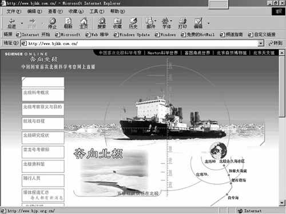Click the 转到 (Go) button
Image resolution: width=286 pixels, height=214 pixels.
coord(276,43)
